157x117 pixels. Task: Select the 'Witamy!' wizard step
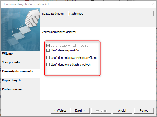pos(8,54)
